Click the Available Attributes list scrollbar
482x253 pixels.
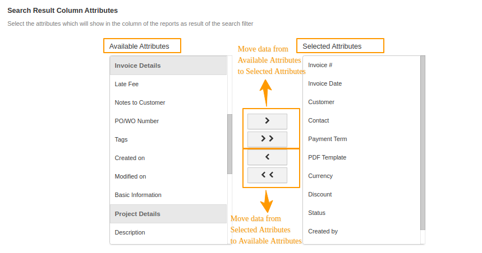229,144
